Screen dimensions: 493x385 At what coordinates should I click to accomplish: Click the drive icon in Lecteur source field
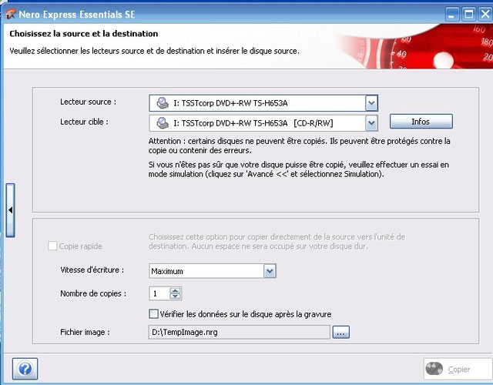163,103
